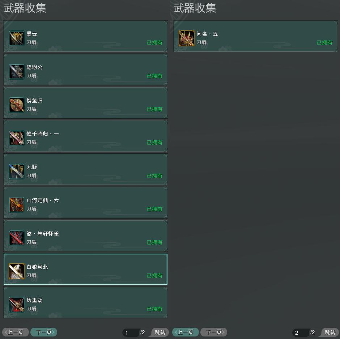Click 下一页 button on right panel
This screenshot has width=340, height=339.
tap(214, 332)
